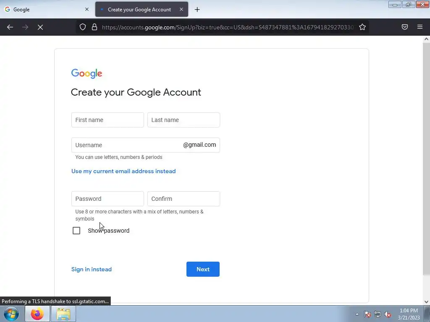This screenshot has height=322, width=430.
Task: Open File Explorer from the taskbar
Action: coord(63,314)
